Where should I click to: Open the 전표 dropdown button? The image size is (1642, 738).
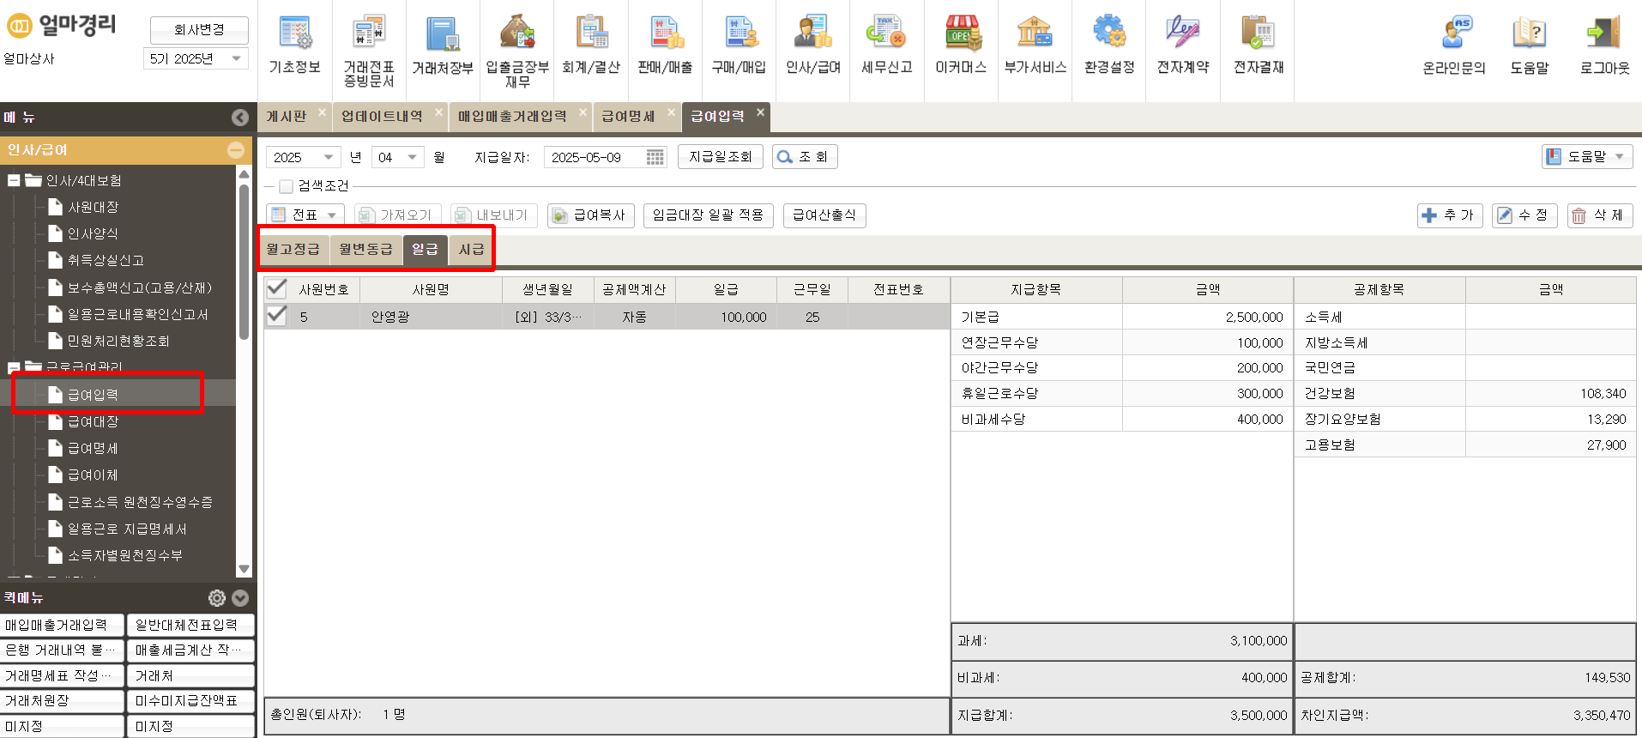[x=305, y=215]
